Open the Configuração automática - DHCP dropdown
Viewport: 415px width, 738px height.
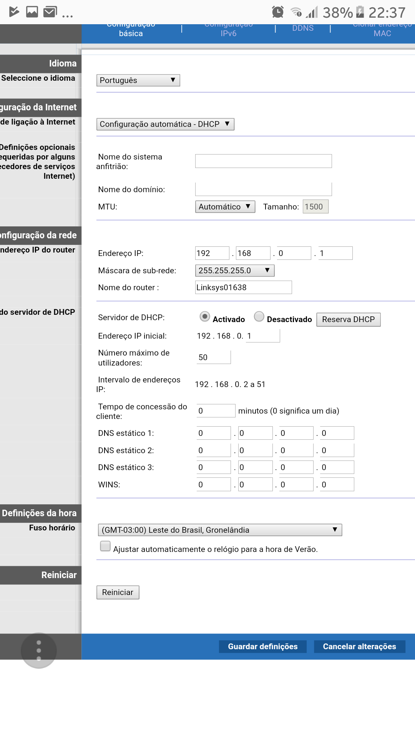pyautogui.click(x=165, y=124)
